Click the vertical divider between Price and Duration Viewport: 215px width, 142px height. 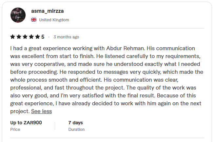click(55, 126)
